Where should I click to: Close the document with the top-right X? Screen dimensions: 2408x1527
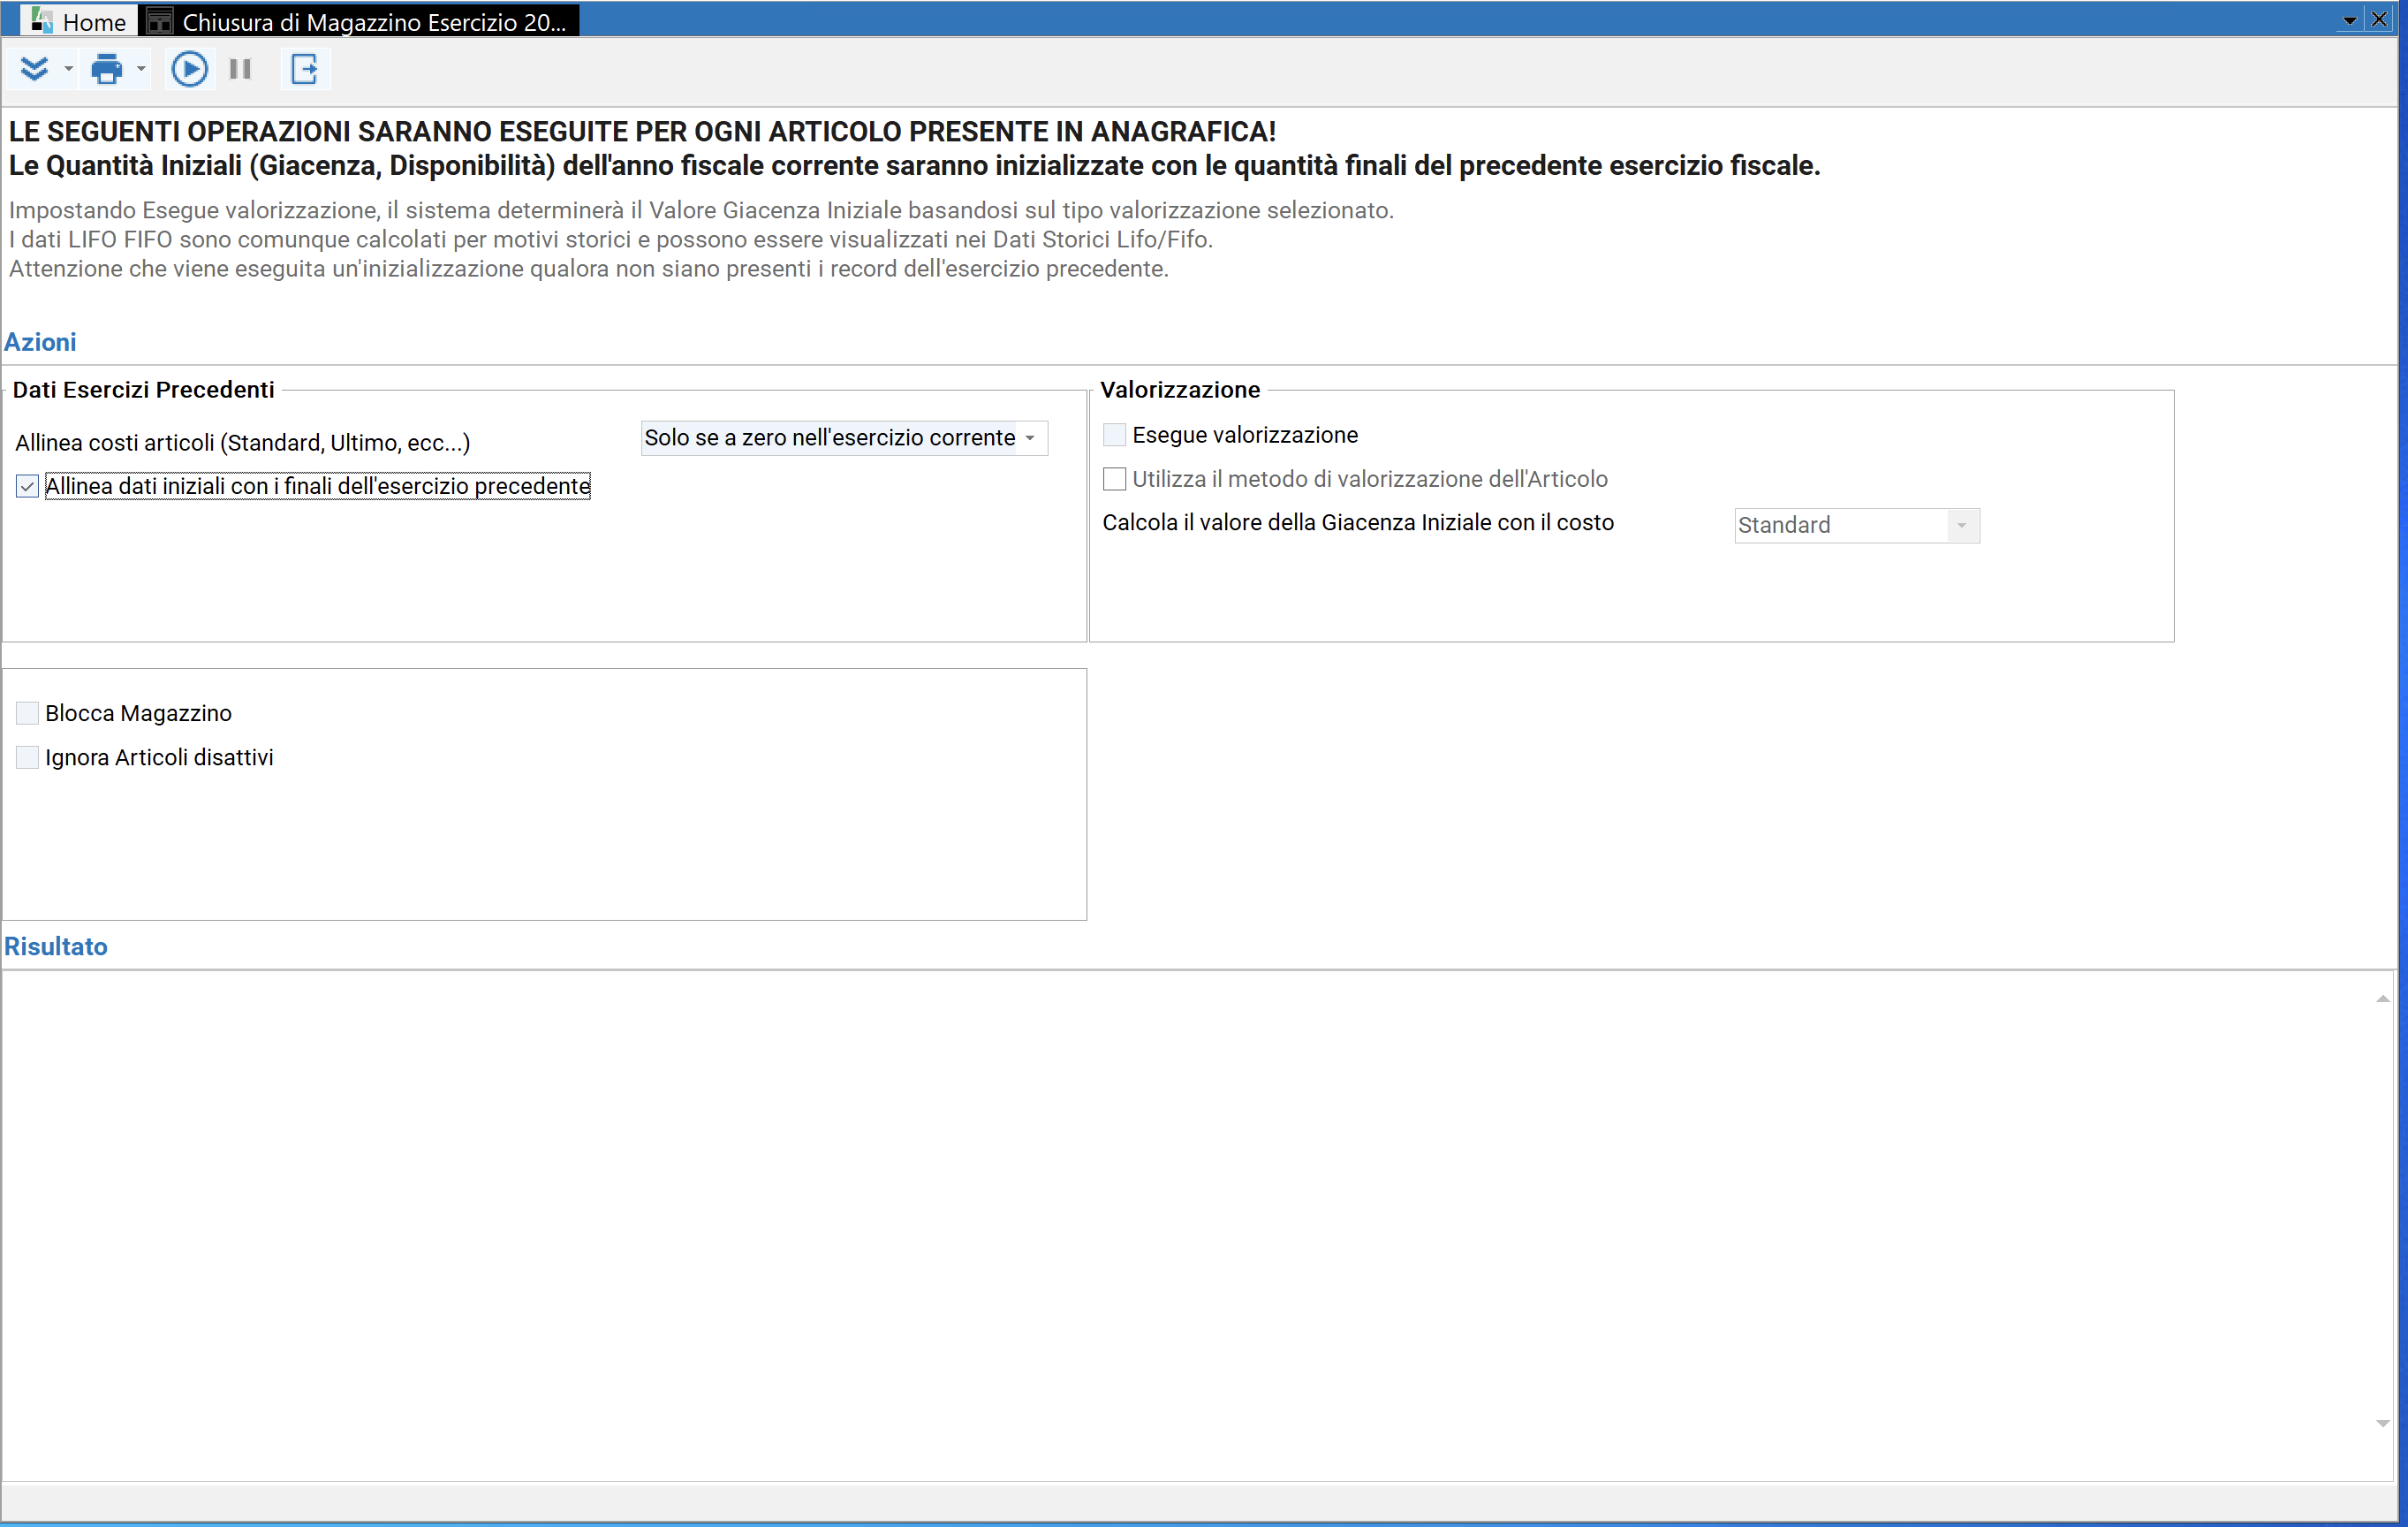pos(2380,20)
